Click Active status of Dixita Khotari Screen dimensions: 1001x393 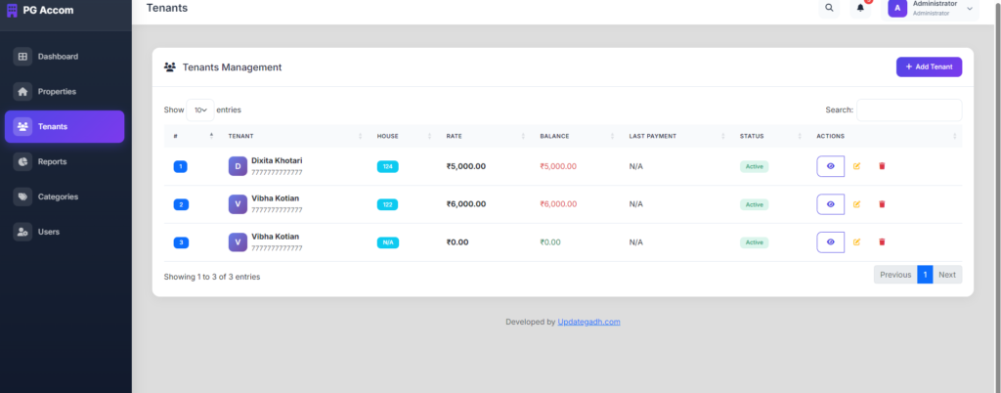point(754,166)
